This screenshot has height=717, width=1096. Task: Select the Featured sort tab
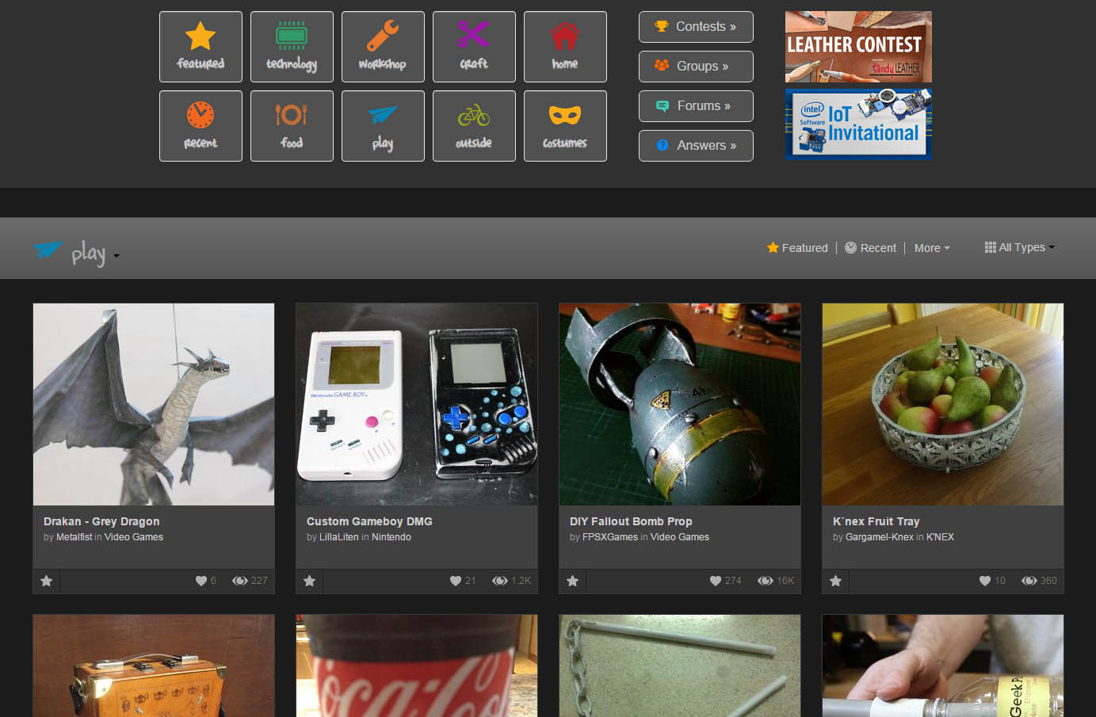pos(797,248)
